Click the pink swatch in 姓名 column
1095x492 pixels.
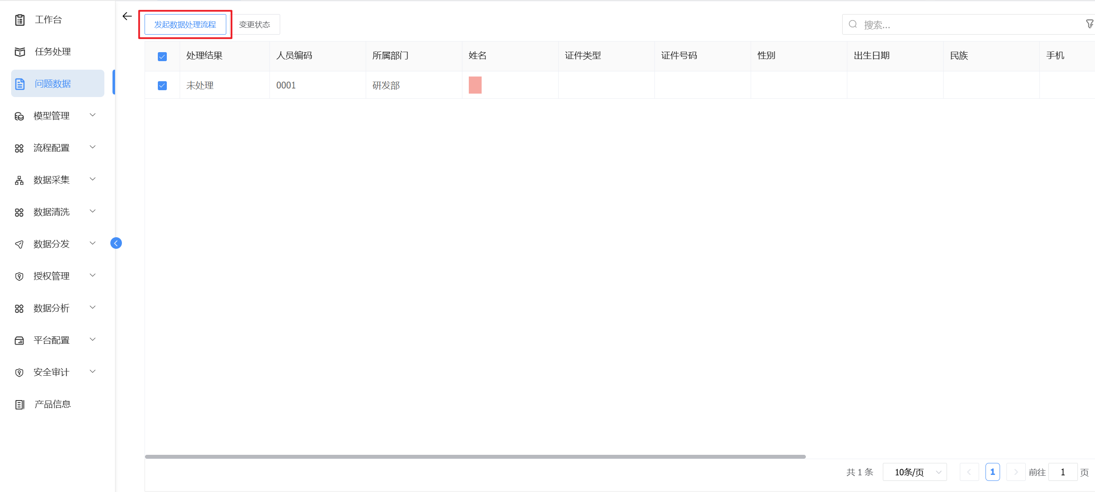point(475,85)
